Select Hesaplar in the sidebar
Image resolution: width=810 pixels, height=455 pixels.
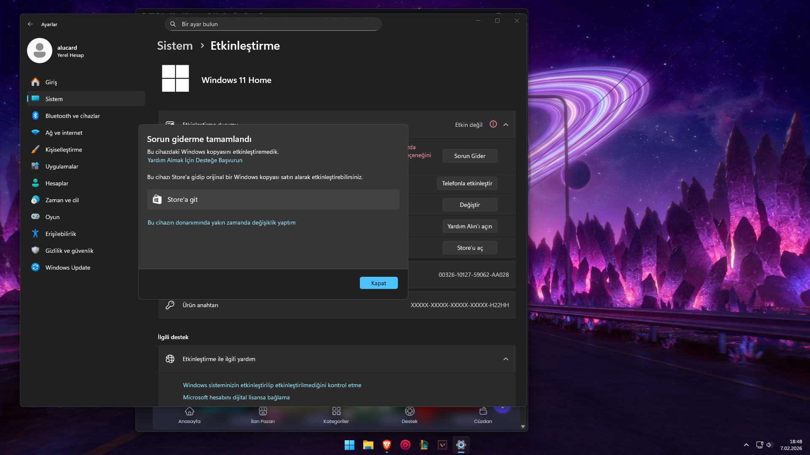coord(86,183)
